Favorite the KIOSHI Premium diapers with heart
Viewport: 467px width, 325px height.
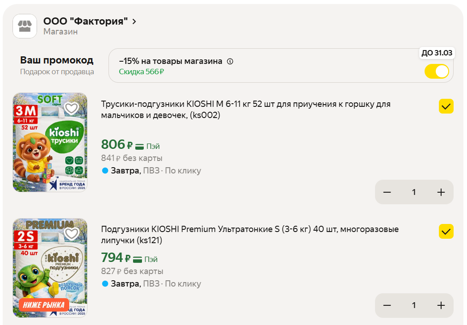(x=71, y=233)
